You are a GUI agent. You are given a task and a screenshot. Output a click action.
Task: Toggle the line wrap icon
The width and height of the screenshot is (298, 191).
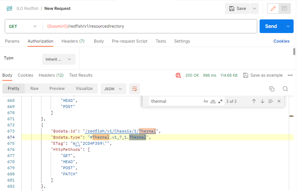click(x=135, y=89)
